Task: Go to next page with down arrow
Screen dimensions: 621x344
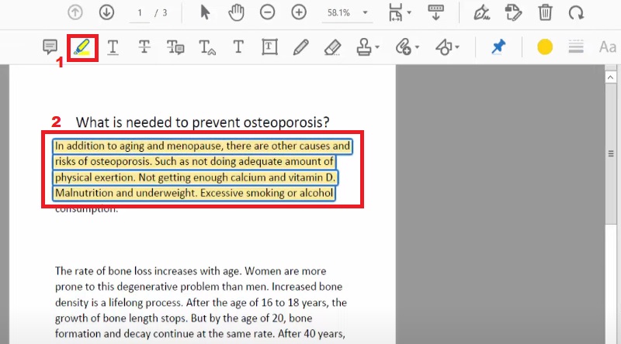Action: (x=106, y=12)
